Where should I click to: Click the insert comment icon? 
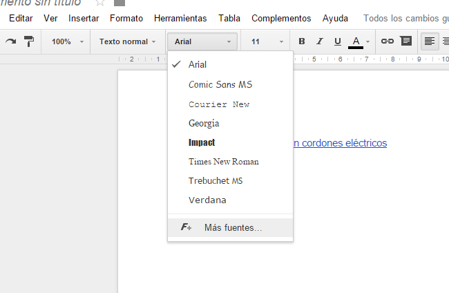tap(405, 41)
